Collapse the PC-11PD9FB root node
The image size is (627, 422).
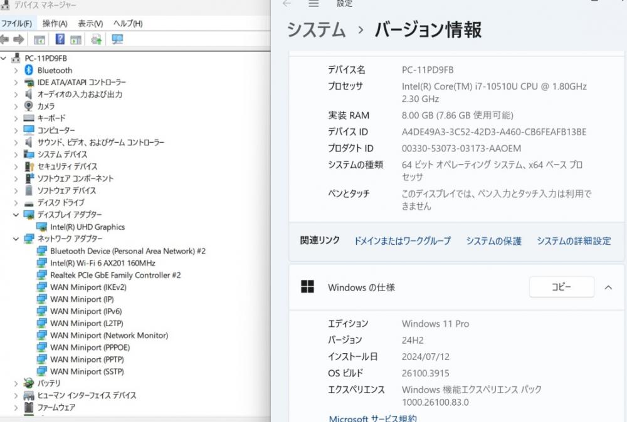tap(4, 58)
